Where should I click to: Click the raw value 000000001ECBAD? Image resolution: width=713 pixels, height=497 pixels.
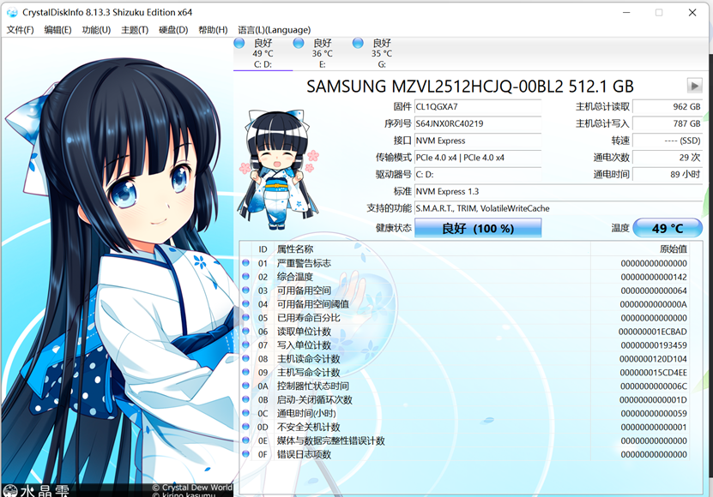(x=653, y=332)
